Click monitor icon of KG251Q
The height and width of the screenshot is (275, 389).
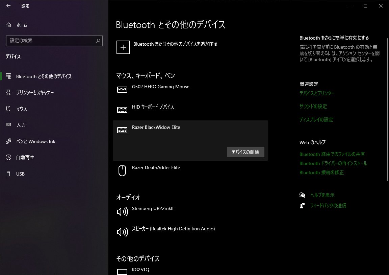122,272
